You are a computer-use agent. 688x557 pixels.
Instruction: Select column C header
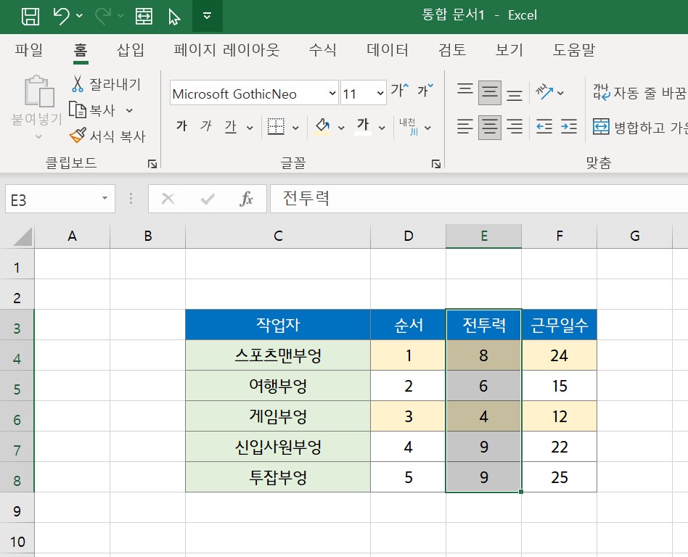coord(278,236)
